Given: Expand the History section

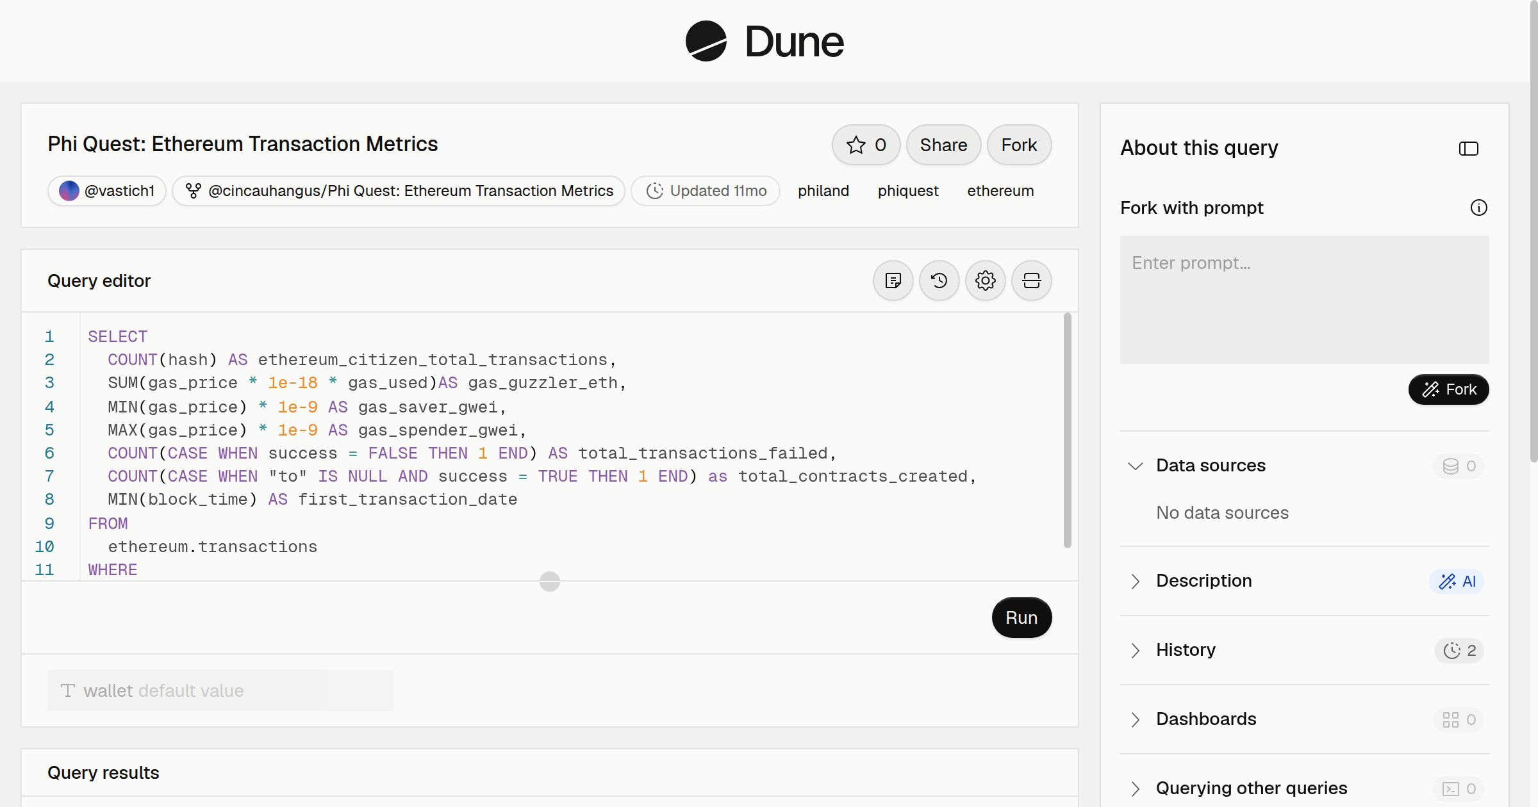Looking at the screenshot, I should tap(1136, 650).
